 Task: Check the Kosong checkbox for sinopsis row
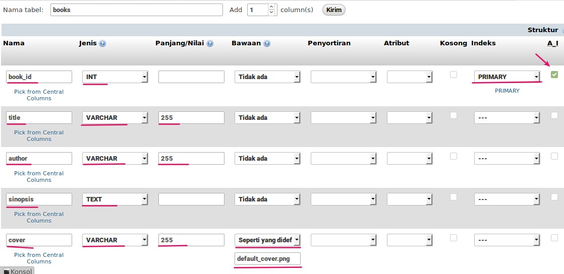point(454,197)
